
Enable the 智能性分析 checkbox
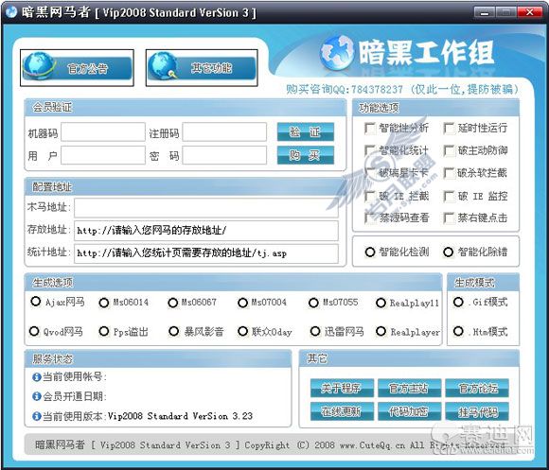(x=370, y=128)
